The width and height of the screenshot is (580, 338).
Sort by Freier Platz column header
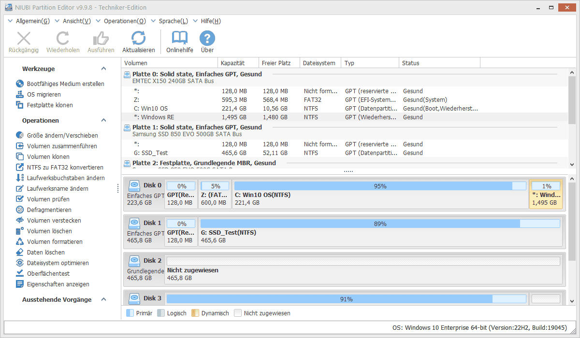279,63
